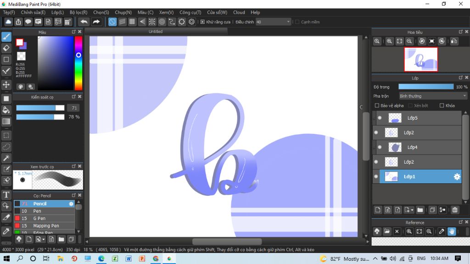Select the Move tool
The height and width of the screenshot is (264, 470).
pyautogui.click(x=6, y=84)
